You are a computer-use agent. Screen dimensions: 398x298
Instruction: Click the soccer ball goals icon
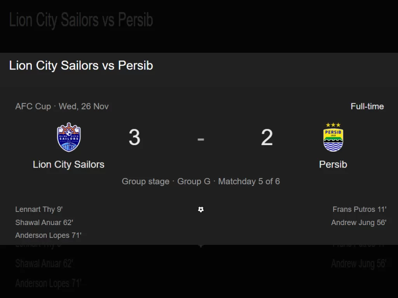201,210
